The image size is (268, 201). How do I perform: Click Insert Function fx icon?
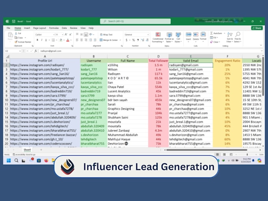click(36, 51)
